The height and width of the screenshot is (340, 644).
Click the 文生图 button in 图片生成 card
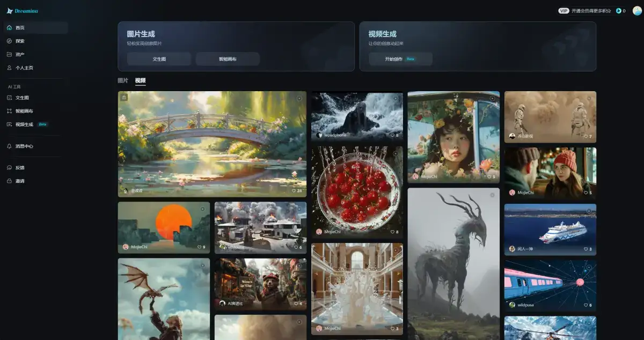159,59
